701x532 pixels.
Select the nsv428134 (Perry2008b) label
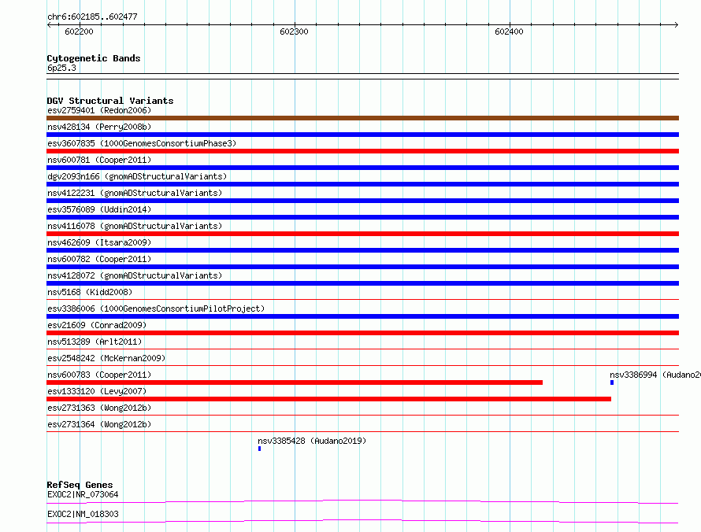point(99,127)
